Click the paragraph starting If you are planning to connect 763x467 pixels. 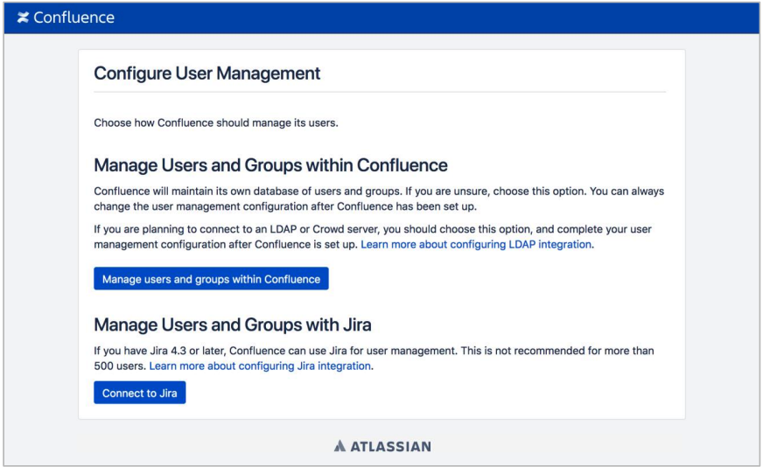click(x=373, y=237)
